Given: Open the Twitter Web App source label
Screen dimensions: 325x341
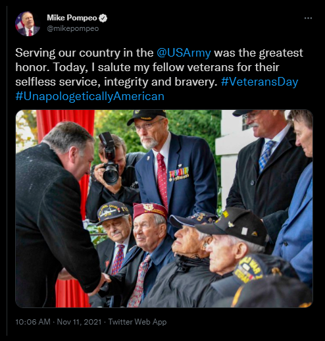Looking at the screenshot, I should (137, 322).
